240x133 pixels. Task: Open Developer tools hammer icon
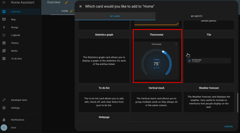[4, 100]
